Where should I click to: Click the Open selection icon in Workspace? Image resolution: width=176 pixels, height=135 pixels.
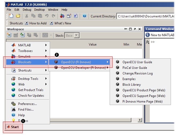pos(16,35)
